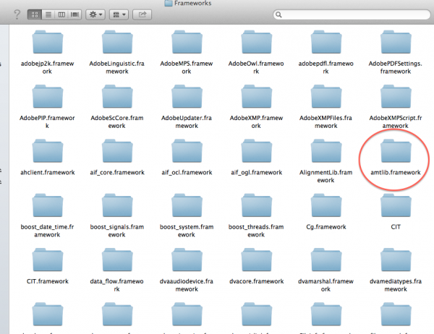Select the AdobeLinguistic.framework folder
The height and width of the screenshot is (334, 434).
tap(117, 42)
